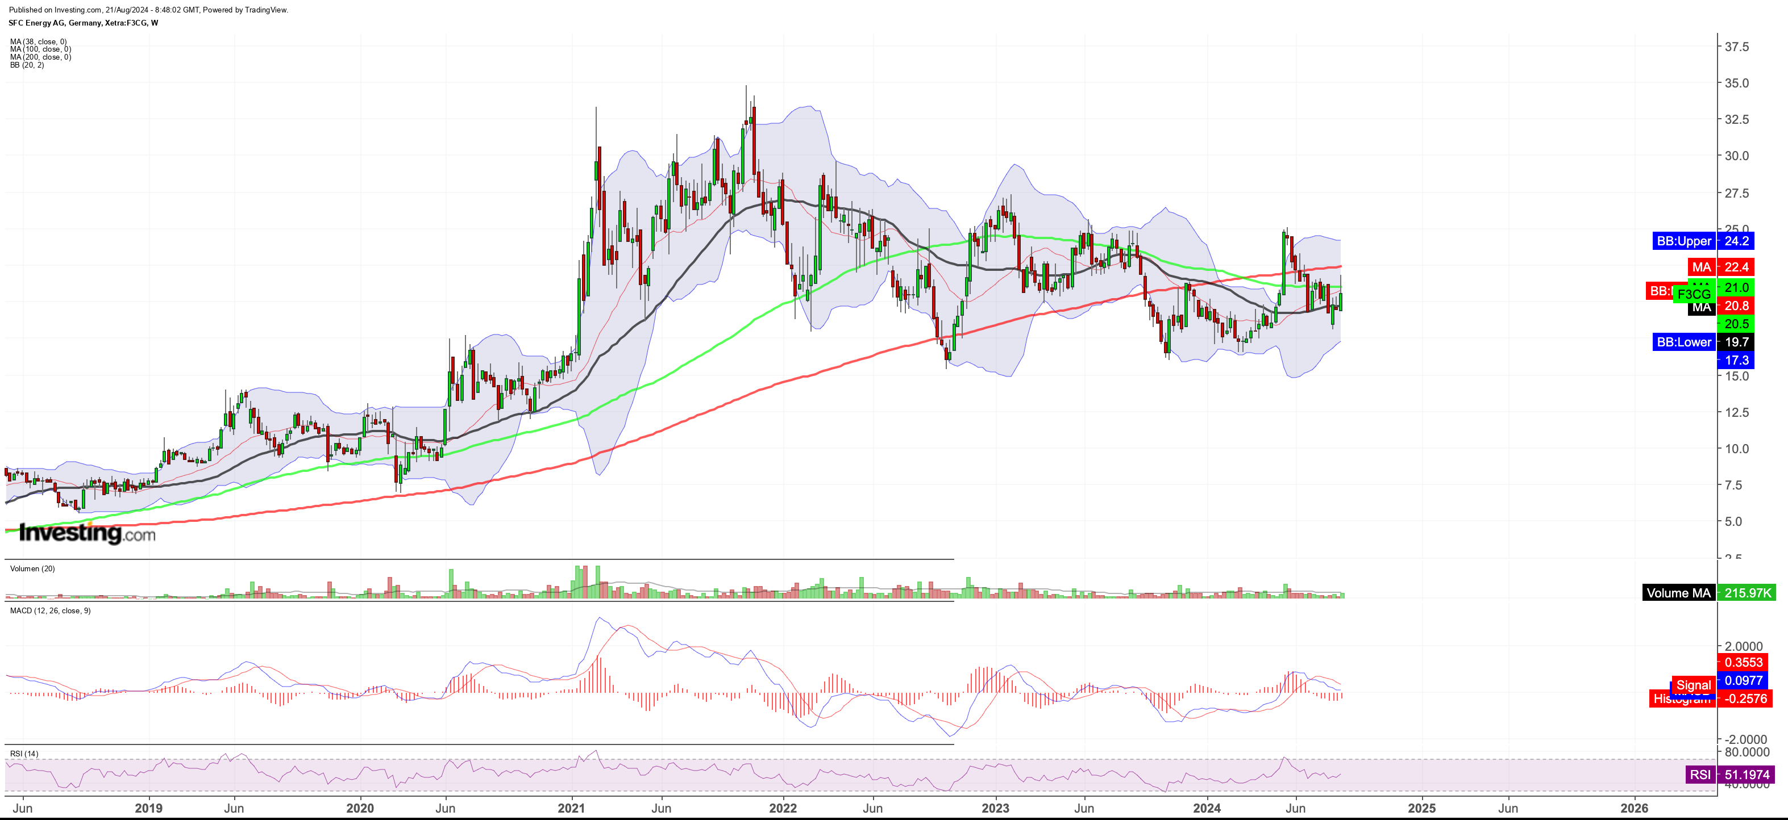The image size is (1788, 820).
Task: Click the 15.0 price axis label
Action: pyautogui.click(x=1737, y=376)
